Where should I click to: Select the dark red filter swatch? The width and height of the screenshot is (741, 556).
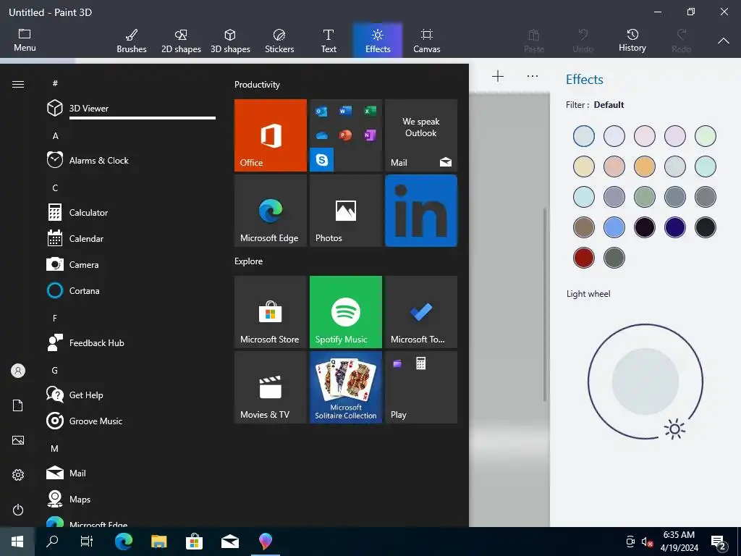pyautogui.click(x=584, y=258)
